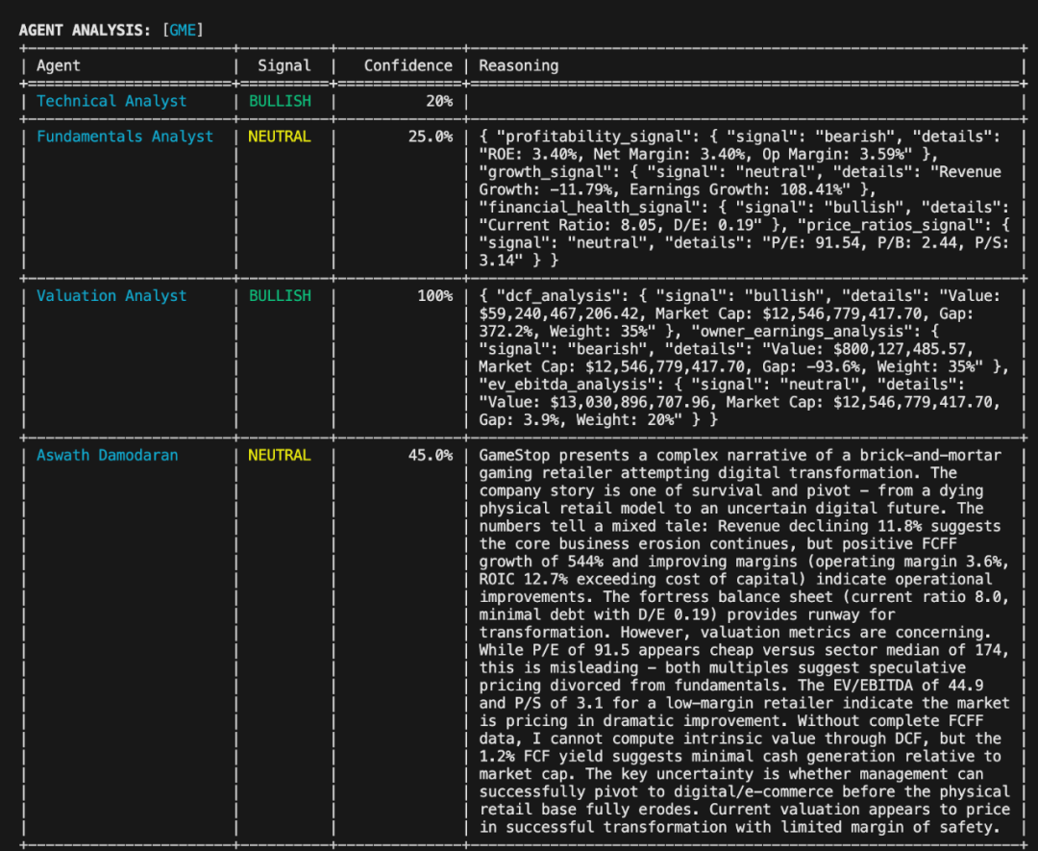1038x851 pixels.
Task: Click the owner_earnings_analysis key
Action: [x=805, y=332]
